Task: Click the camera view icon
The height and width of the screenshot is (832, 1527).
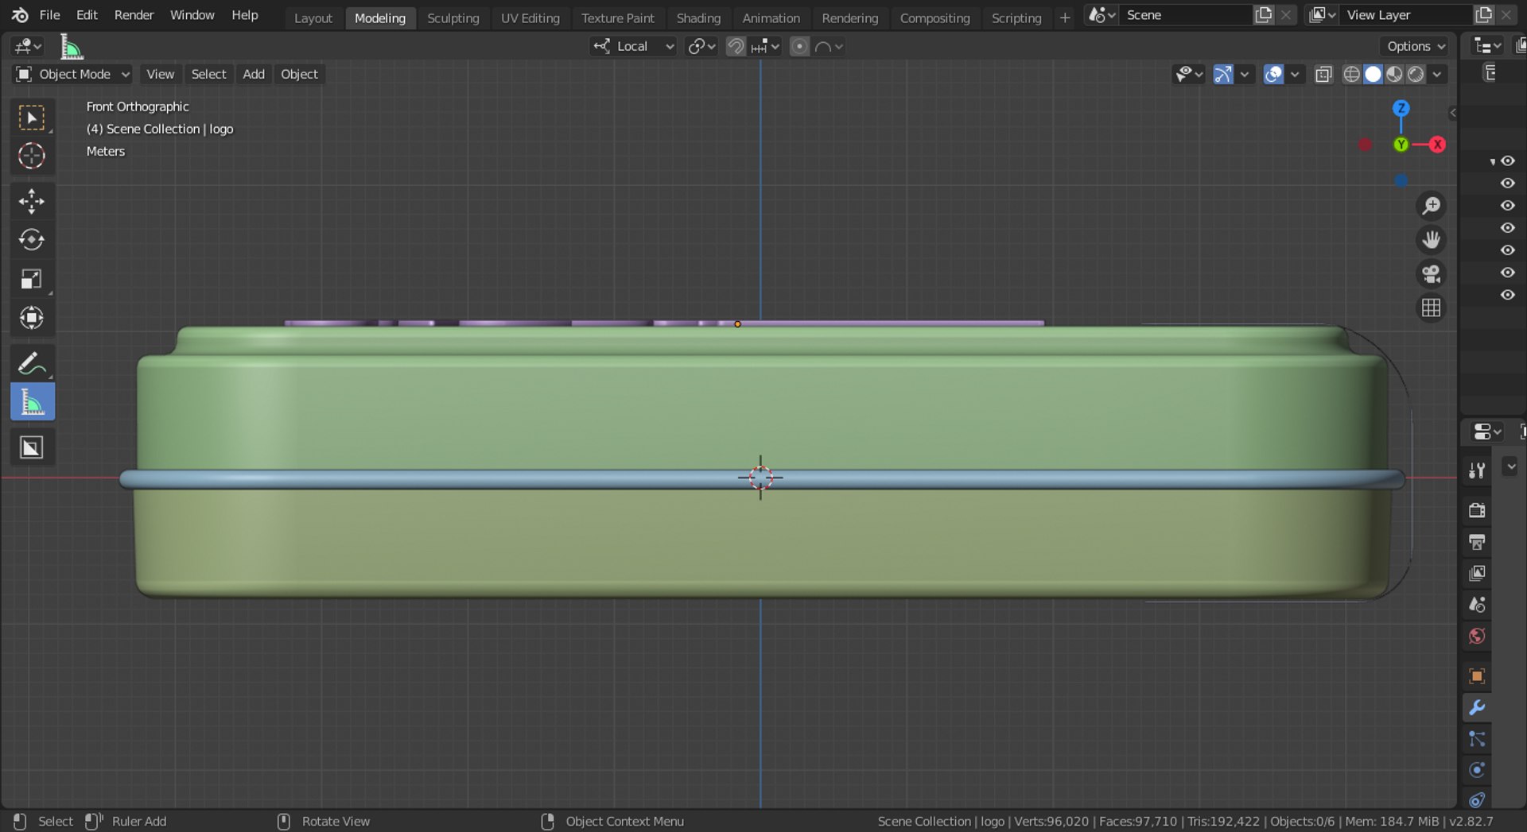Action: [1432, 274]
